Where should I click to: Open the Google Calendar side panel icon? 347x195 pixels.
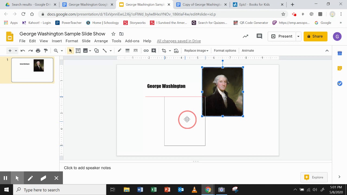[x=340, y=53]
